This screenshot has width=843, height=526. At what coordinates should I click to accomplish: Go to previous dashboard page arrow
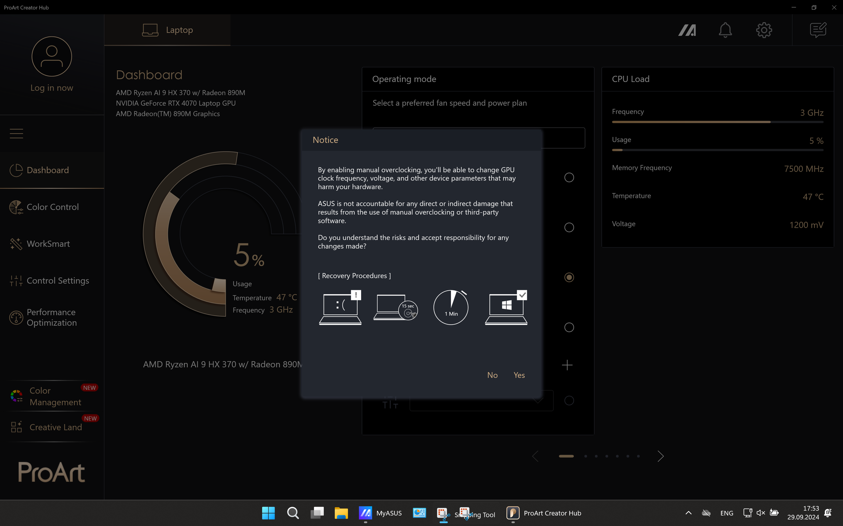click(x=535, y=456)
